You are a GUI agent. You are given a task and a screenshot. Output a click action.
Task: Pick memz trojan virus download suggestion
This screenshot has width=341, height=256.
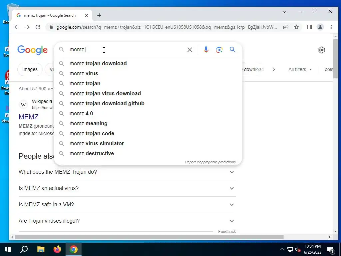tap(148, 94)
